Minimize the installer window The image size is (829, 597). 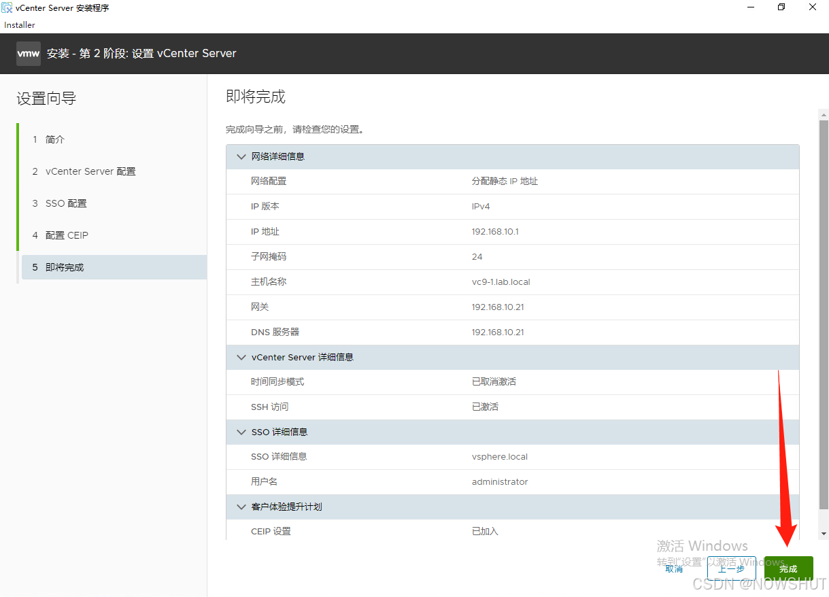pos(751,7)
